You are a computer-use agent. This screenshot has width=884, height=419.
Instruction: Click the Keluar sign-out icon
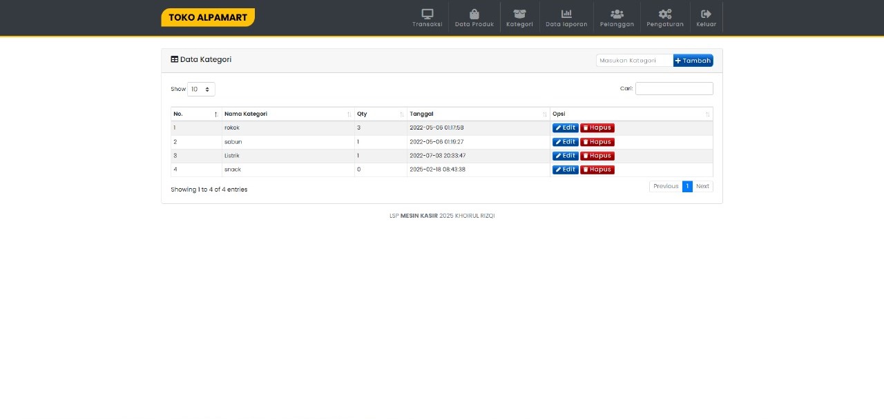(x=706, y=14)
